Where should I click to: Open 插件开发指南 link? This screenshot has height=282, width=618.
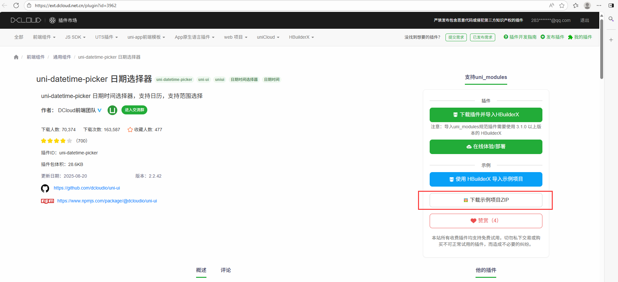click(520, 37)
